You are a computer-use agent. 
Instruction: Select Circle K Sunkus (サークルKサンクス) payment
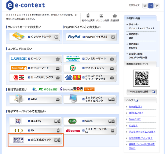pyautogui.click(x=35, y=78)
